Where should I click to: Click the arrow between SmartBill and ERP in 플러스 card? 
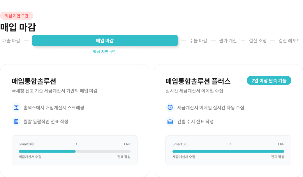pyautogui.click(x=228, y=144)
